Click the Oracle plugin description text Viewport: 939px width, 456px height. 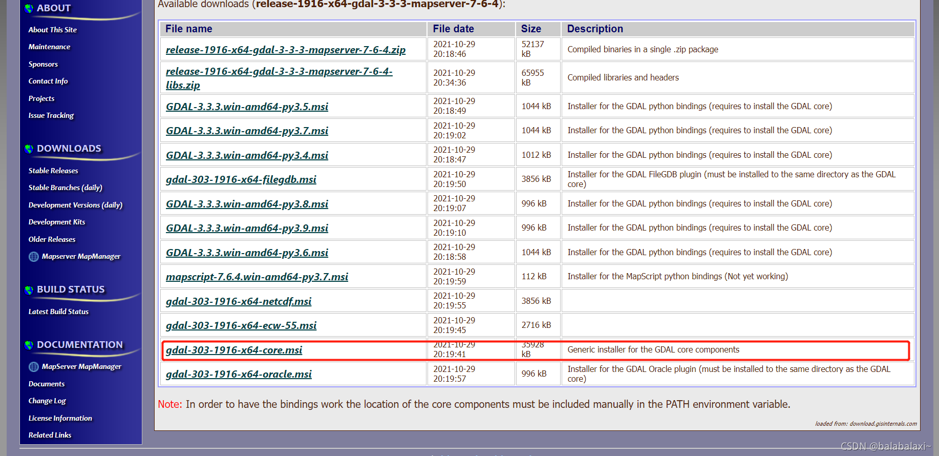tap(729, 374)
